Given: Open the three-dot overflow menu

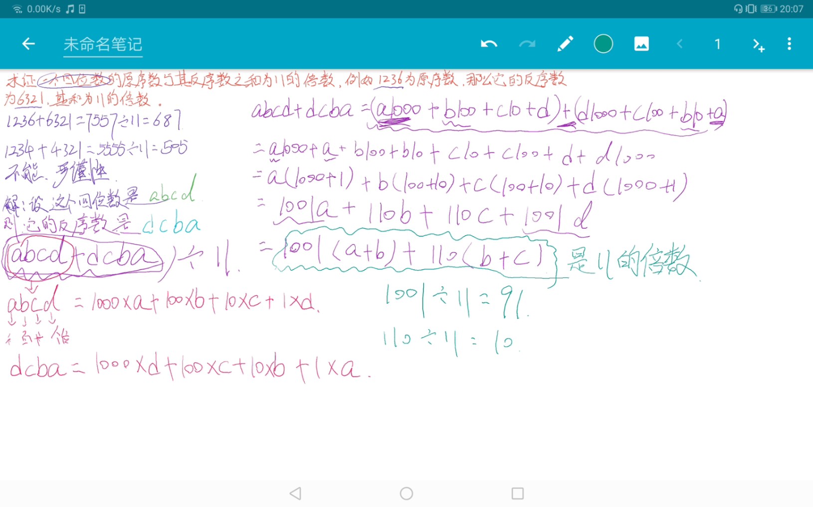Looking at the screenshot, I should coord(789,44).
